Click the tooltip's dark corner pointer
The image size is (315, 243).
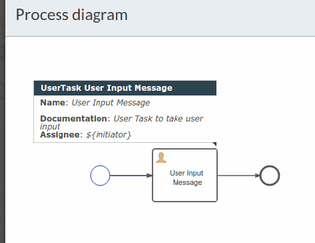pyautogui.click(x=214, y=144)
